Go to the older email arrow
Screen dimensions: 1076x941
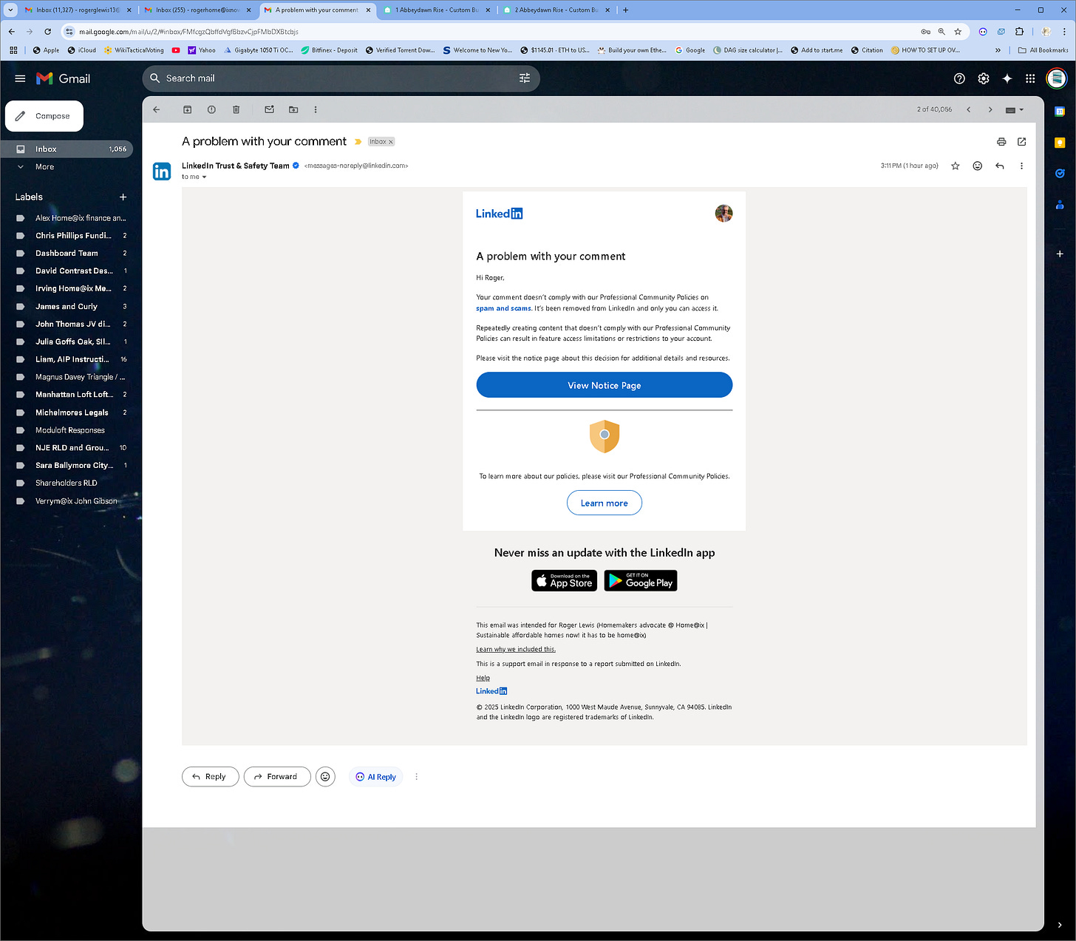click(990, 109)
